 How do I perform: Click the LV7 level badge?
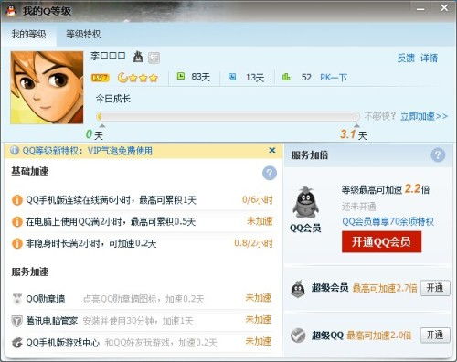coord(100,78)
